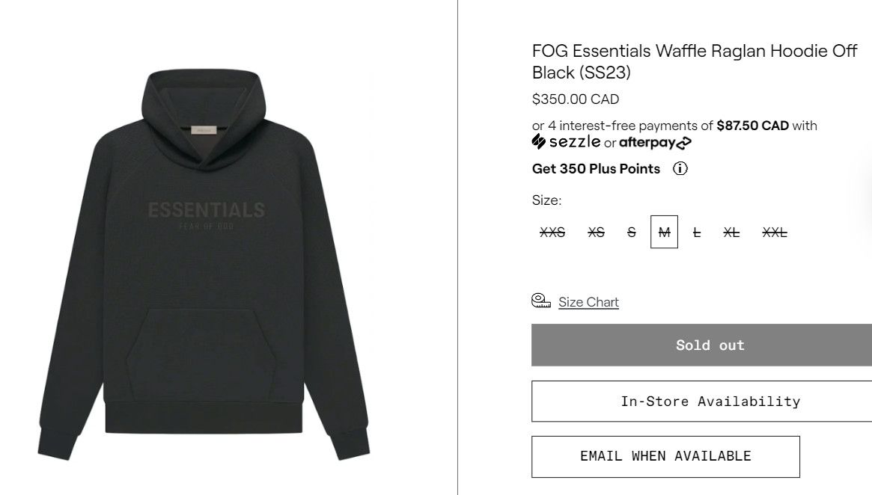Click the Sold out button

pyautogui.click(x=702, y=345)
